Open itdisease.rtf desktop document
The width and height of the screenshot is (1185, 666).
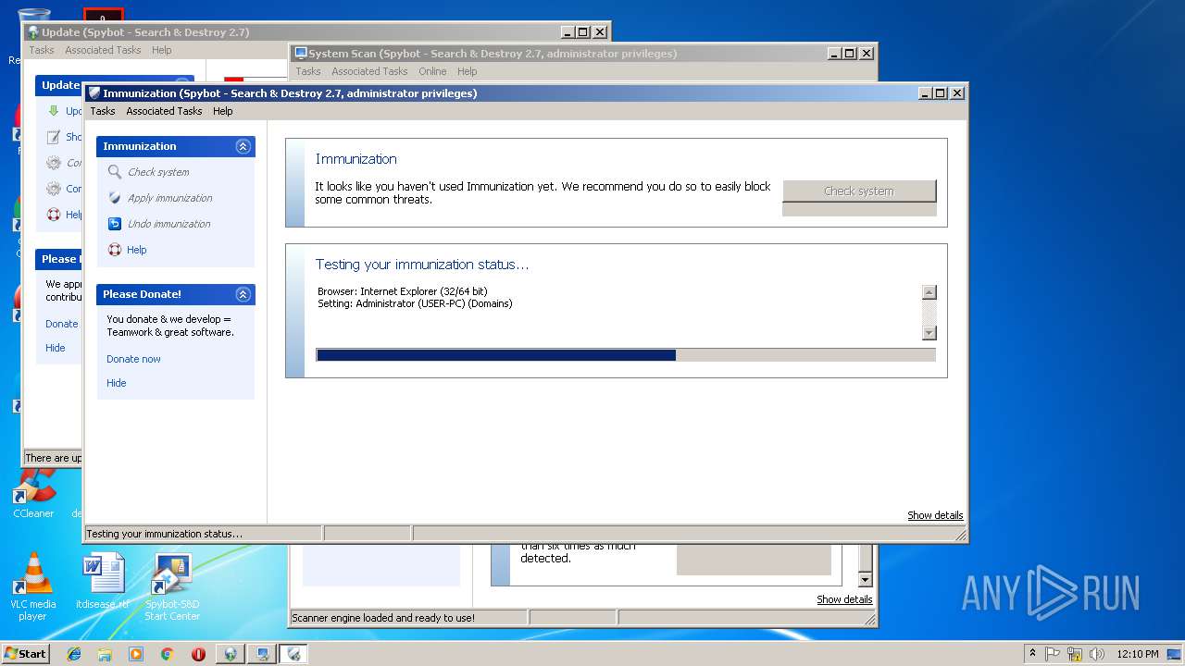coord(102,582)
